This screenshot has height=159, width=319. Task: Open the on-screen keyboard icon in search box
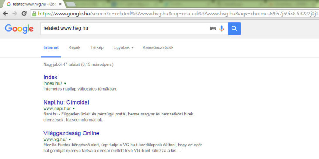click(x=213, y=29)
